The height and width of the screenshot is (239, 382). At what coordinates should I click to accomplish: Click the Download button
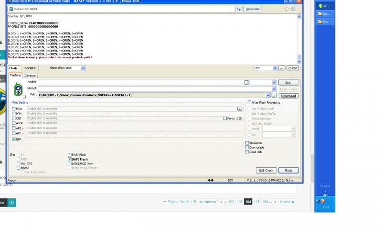coord(288,96)
